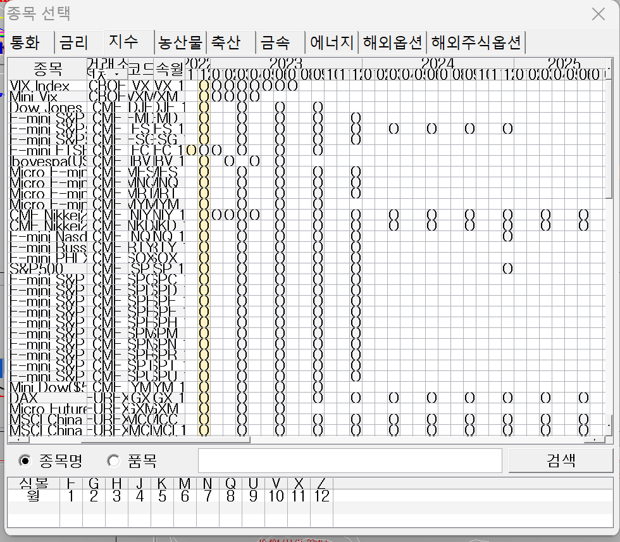Open the 거래소 column filter dropdown
The width and height of the screenshot is (620, 542).
[116, 74]
